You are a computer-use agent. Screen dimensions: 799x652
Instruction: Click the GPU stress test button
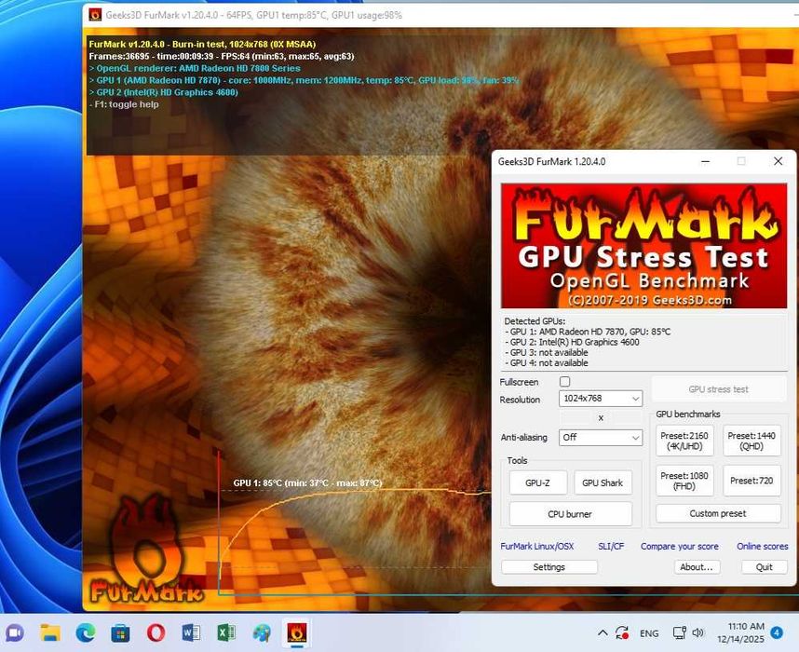click(719, 389)
